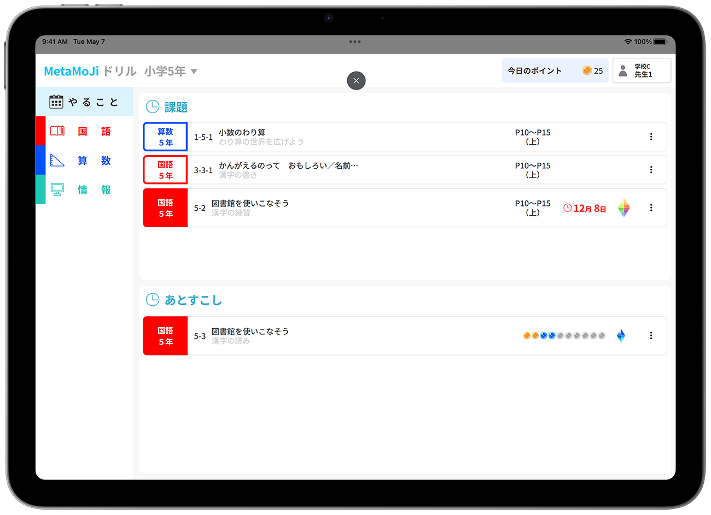Viewport: 711px width, 515px height.
Task: Switch to the やること tab
Action: coord(85,101)
